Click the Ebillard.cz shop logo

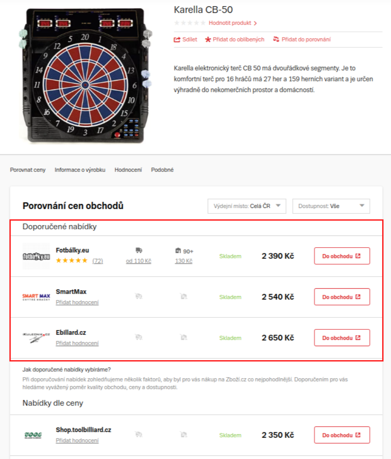(36, 338)
